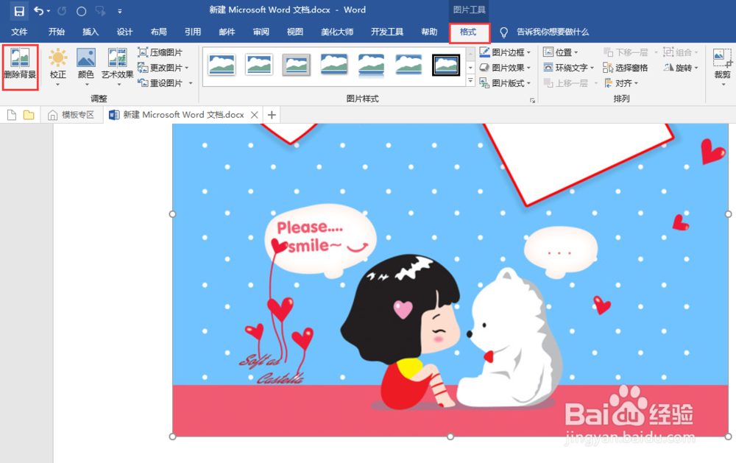The image size is (736, 463).
Task: Switch to the Design (设计) tab
Action: click(x=124, y=32)
